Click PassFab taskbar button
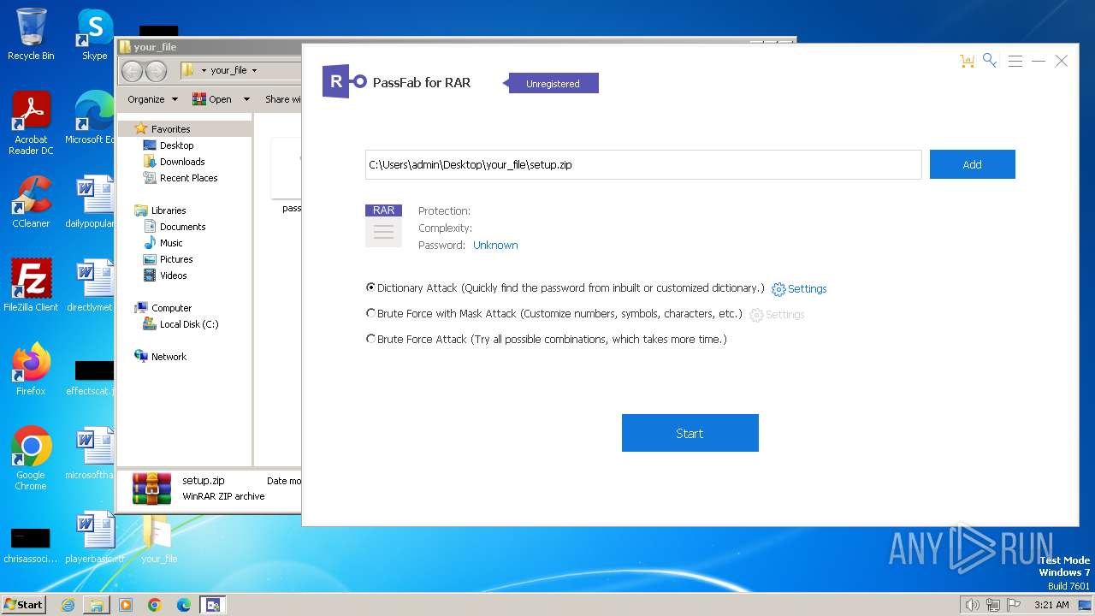The width and height of the screenshot is (1095, 616). pos(213,605)
